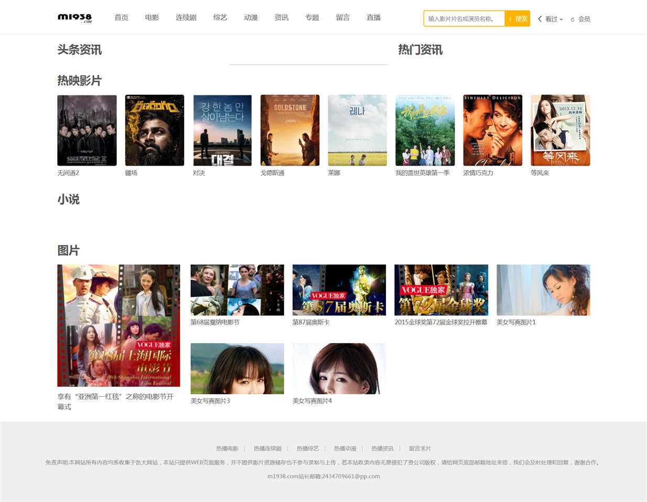The image size is (647, 502).
Task: Click the 疆场 title link
Action: click(131, 173)
